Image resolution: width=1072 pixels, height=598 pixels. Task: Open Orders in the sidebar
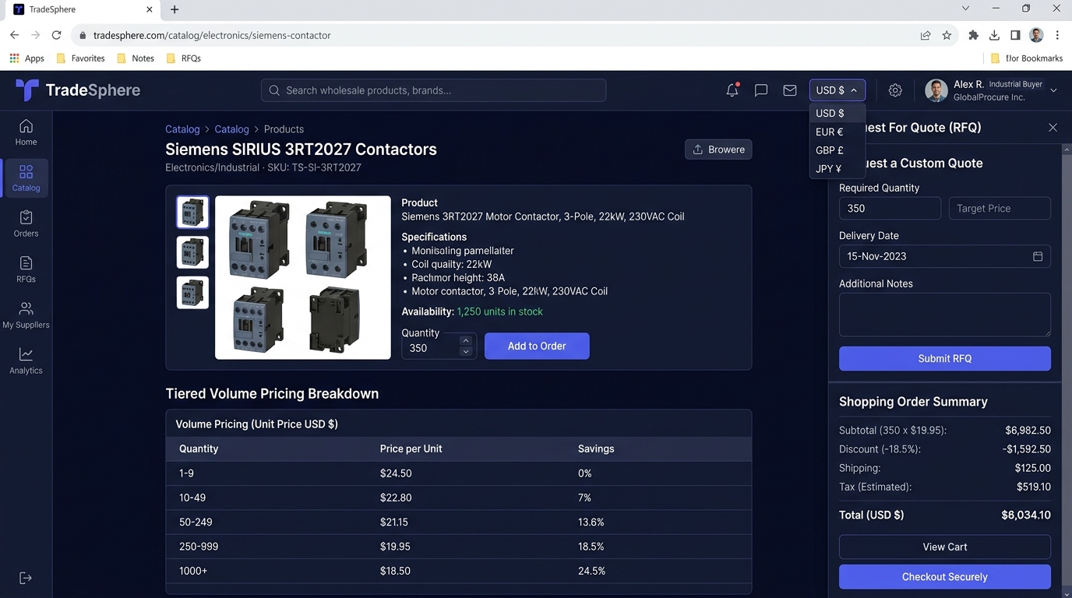tap(26, 223)
